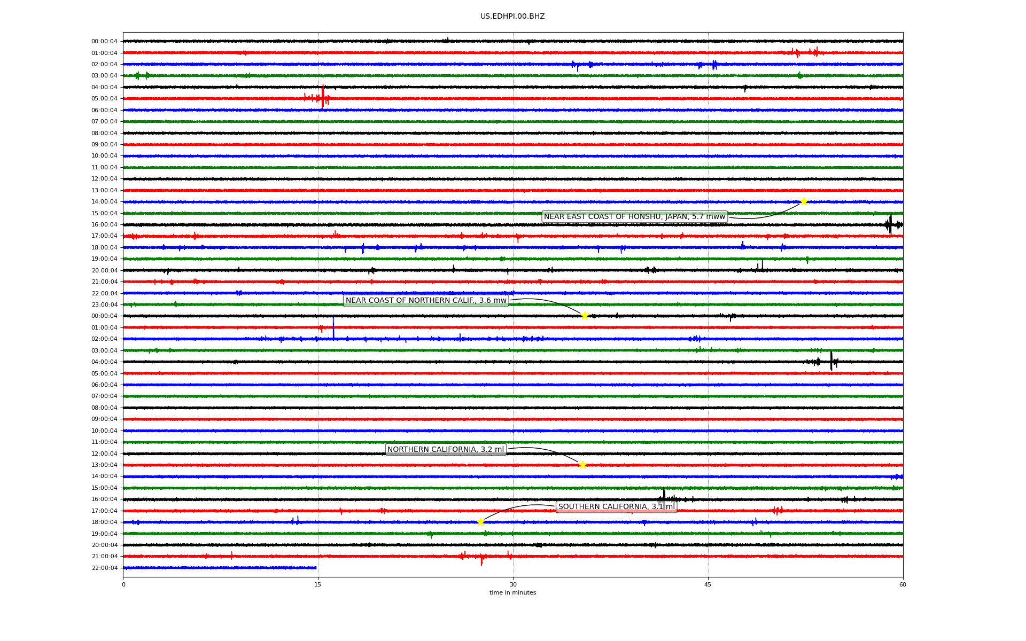Click the 22:00:04 last row time label
Viewport: 1026px width, 641px height.
(x=104, y=568)
